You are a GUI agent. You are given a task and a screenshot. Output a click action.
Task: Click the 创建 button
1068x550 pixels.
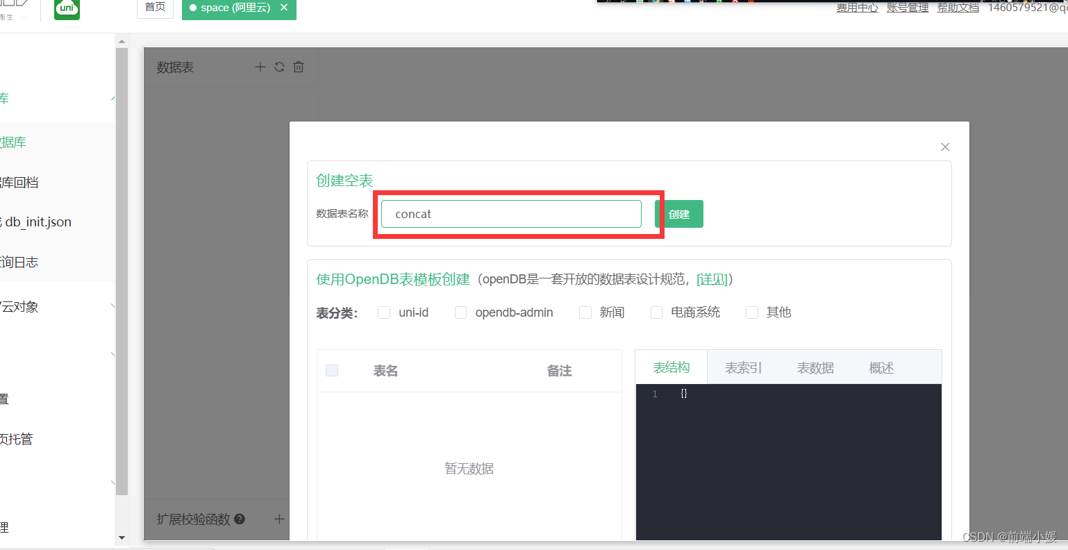[x=679, y=214]
